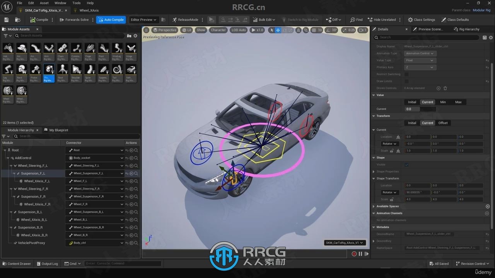Open the File menu
This screenshot has width=495, height=278.
click(19, 3)
